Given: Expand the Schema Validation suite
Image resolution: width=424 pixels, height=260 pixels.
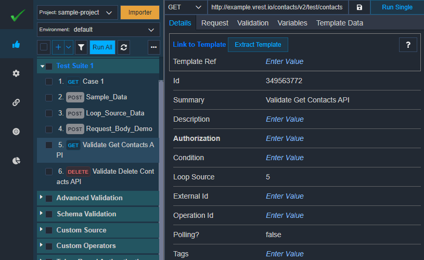Looking at the screenshot, I should tap(41, 213).
